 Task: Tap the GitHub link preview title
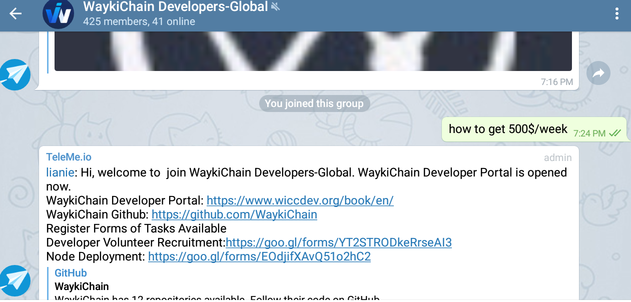(71, 273)
